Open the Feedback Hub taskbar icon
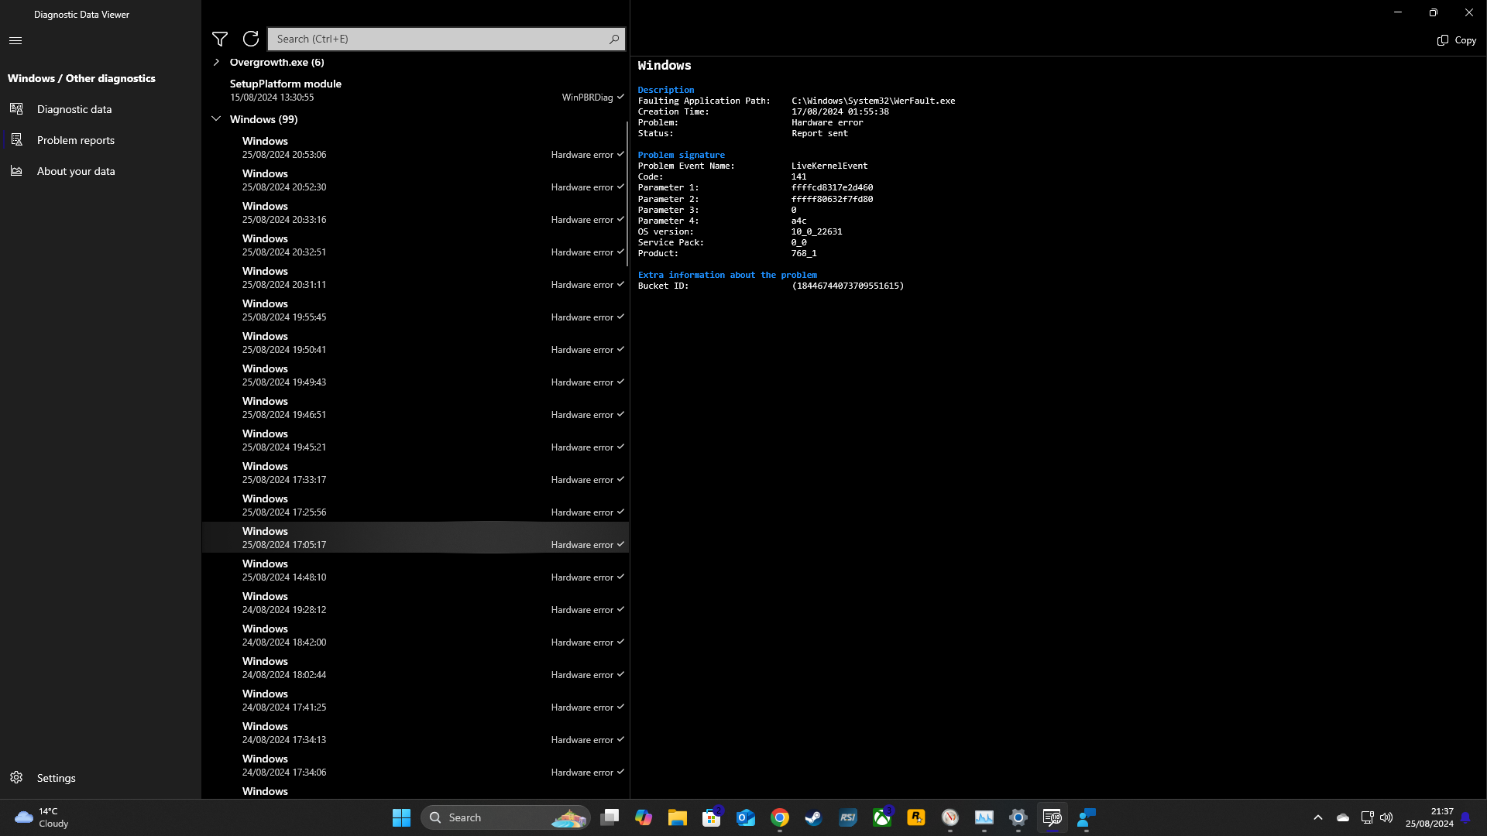1487x836 pixels. click(x=1087, y=817)
